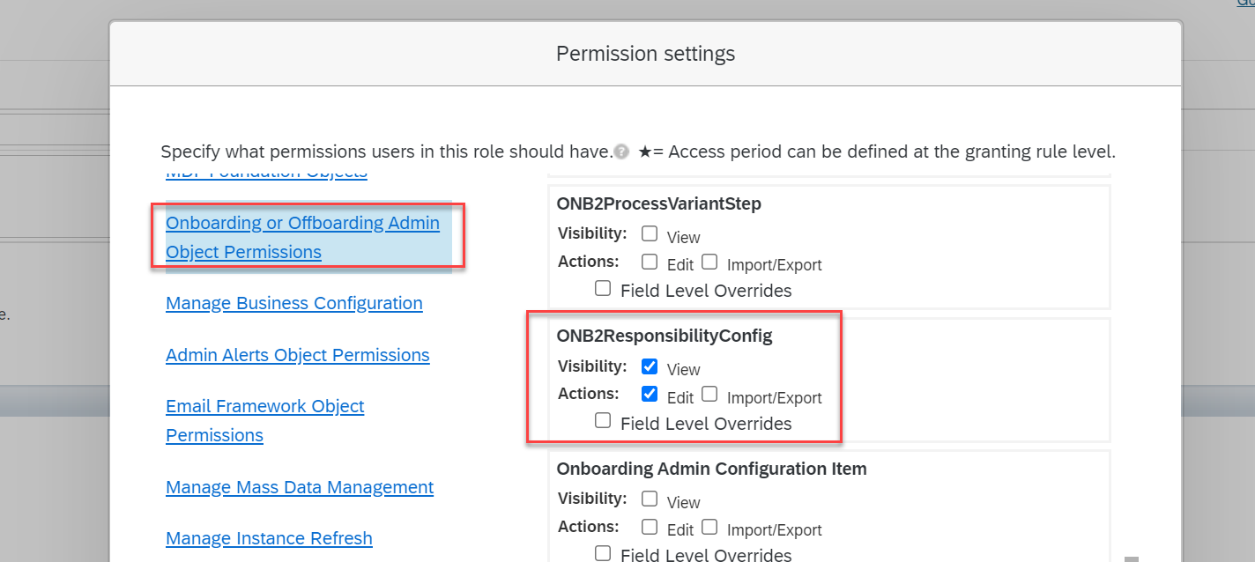Check Field Level Overrides under ONB2ResponsibilityConfig
Viewport: 1255px width, 562px height.
[603, 420]
